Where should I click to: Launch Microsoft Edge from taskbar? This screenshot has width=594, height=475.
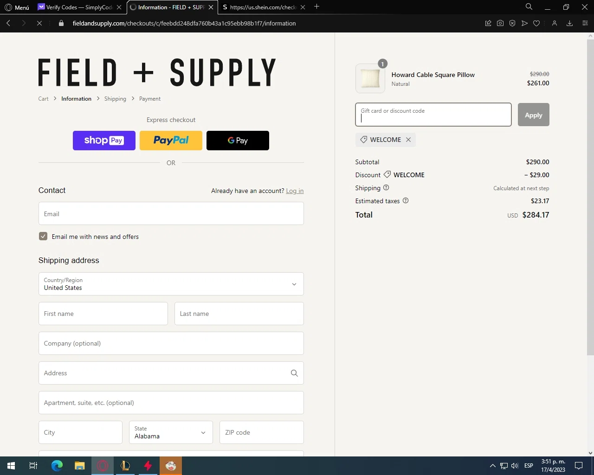[57, 466]
